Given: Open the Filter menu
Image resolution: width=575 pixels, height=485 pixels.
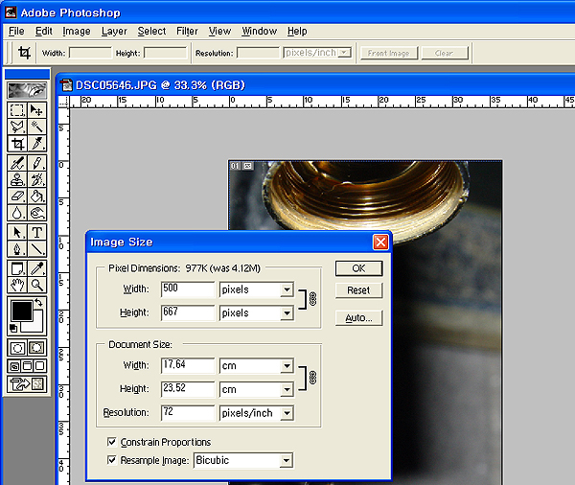Looking at the screenshot, I should tap(187, 32).
